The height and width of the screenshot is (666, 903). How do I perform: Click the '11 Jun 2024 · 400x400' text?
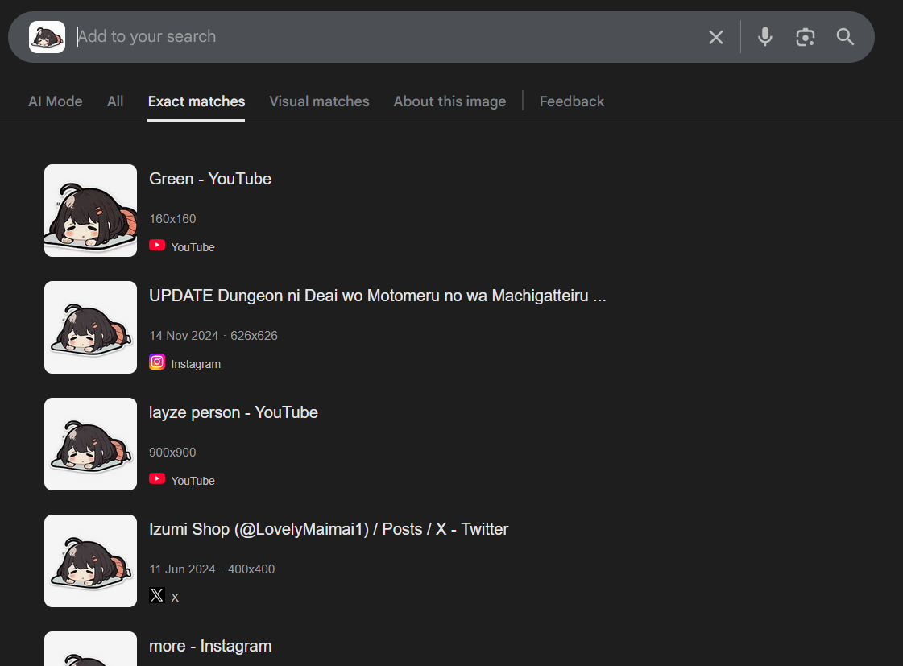(x=212, y=570)
